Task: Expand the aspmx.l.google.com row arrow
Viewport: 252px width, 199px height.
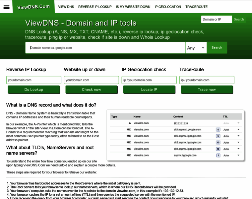Action: pos(238,155)
